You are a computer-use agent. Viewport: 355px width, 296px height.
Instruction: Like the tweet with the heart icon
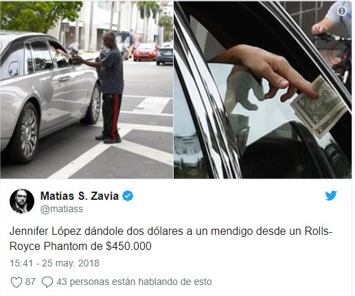pyautogui.click(x=16, y=282)
